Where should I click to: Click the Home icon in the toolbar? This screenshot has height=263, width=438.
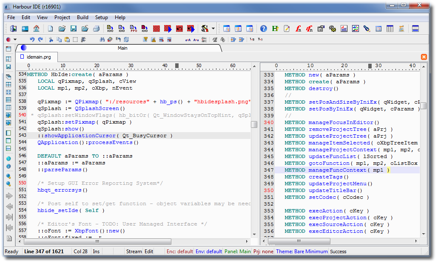click(36, 29)
